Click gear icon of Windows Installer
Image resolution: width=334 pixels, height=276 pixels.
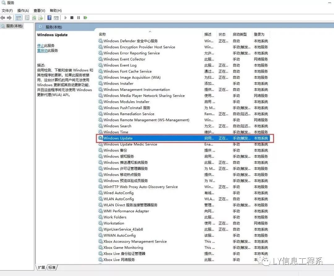click(x=101, y=83)
